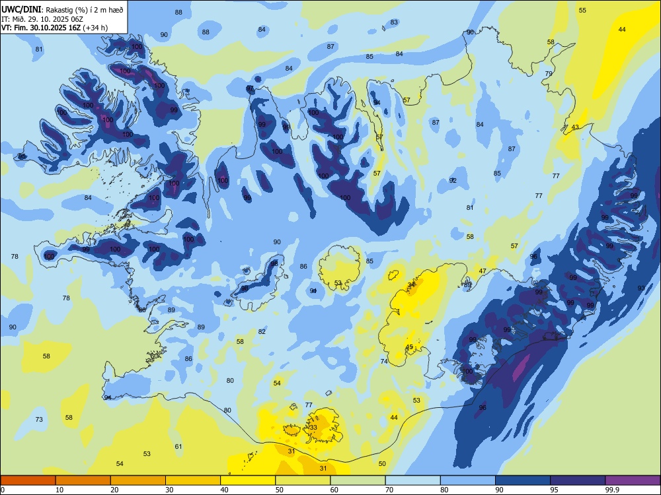Click the value 82 in the southwest interior
Screen dimensions: 661x495
pyautogui.click(x=262, y=332)
